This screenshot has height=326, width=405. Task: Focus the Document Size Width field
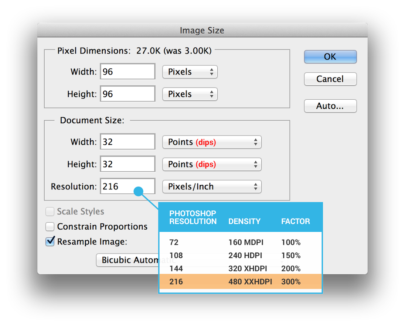click(127, 142)
